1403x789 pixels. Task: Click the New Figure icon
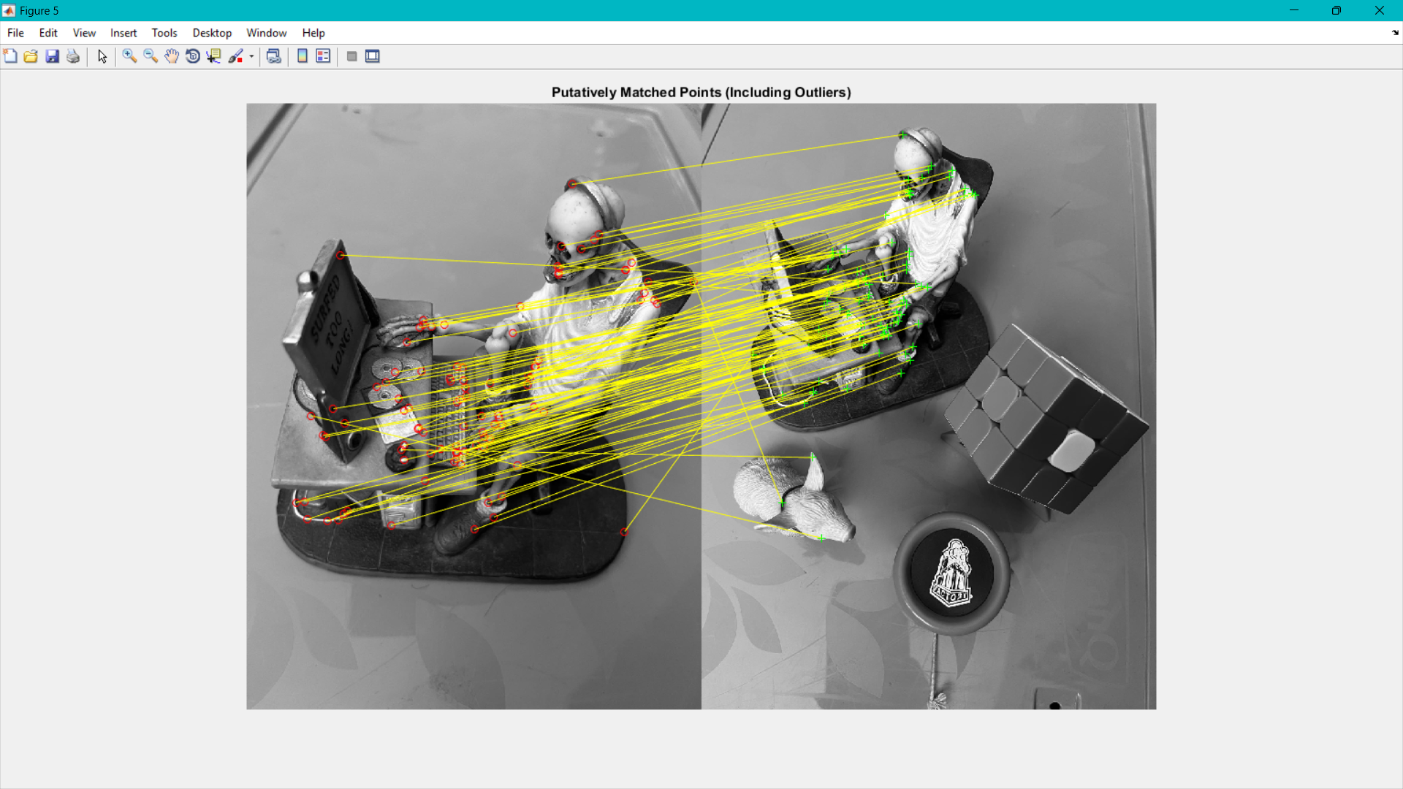(x=10, y=56)
